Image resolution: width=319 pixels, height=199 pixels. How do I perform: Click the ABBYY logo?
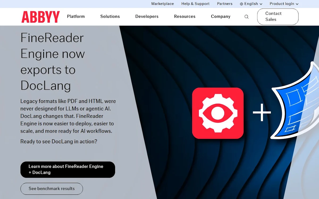tap(41, 17)
